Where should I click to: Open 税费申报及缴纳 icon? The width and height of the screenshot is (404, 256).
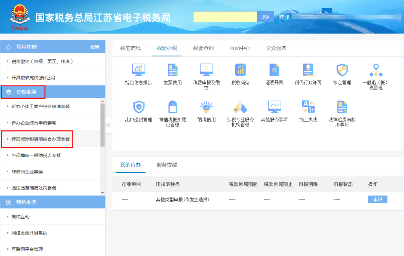(206, 70)
